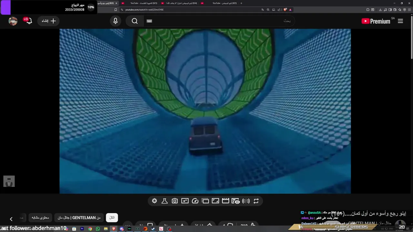Click the zoom magnifier icon in address bar
The image size is (413, 232).
point(268,10)
